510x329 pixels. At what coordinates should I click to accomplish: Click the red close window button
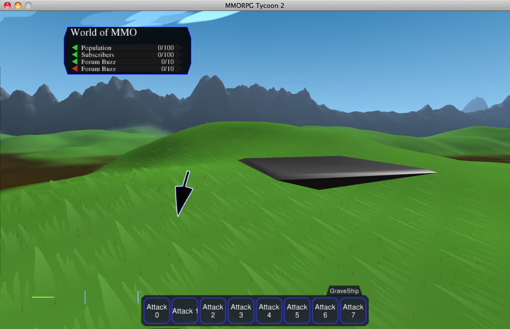(7, 5)
